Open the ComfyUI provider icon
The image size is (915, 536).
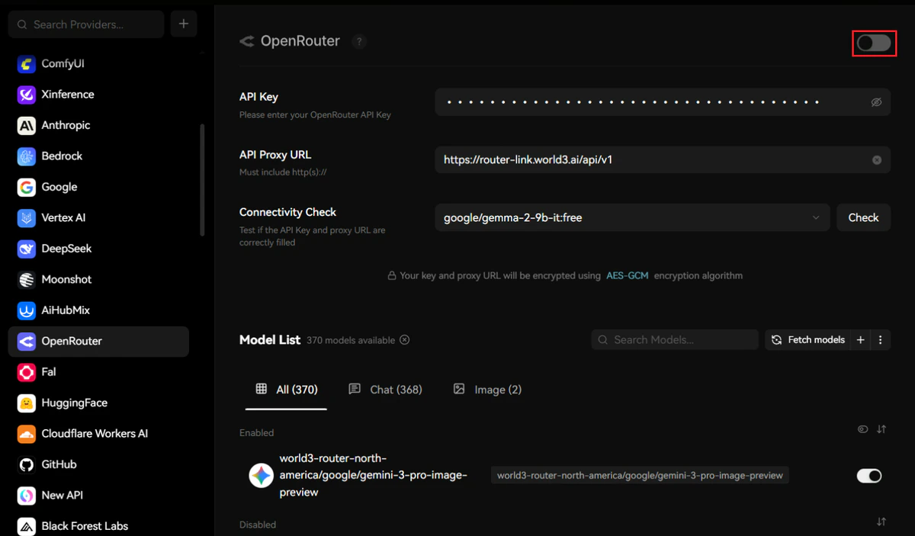[27, 64]
